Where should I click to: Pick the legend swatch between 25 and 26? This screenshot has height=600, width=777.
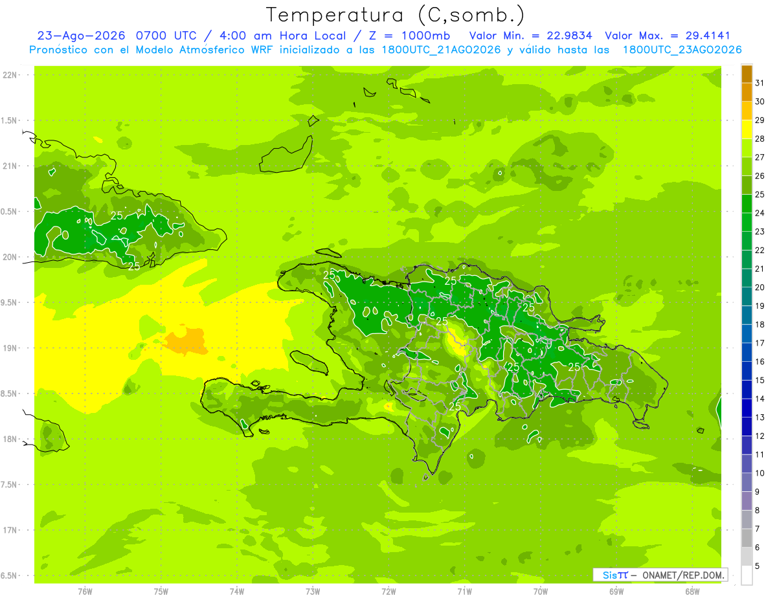click(747, 185)
